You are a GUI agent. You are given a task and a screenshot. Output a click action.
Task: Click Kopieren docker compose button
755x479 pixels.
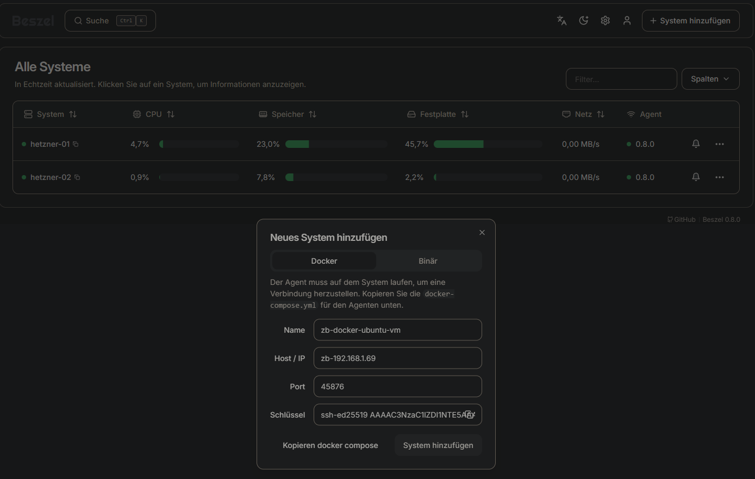click(x=330, y=445)
